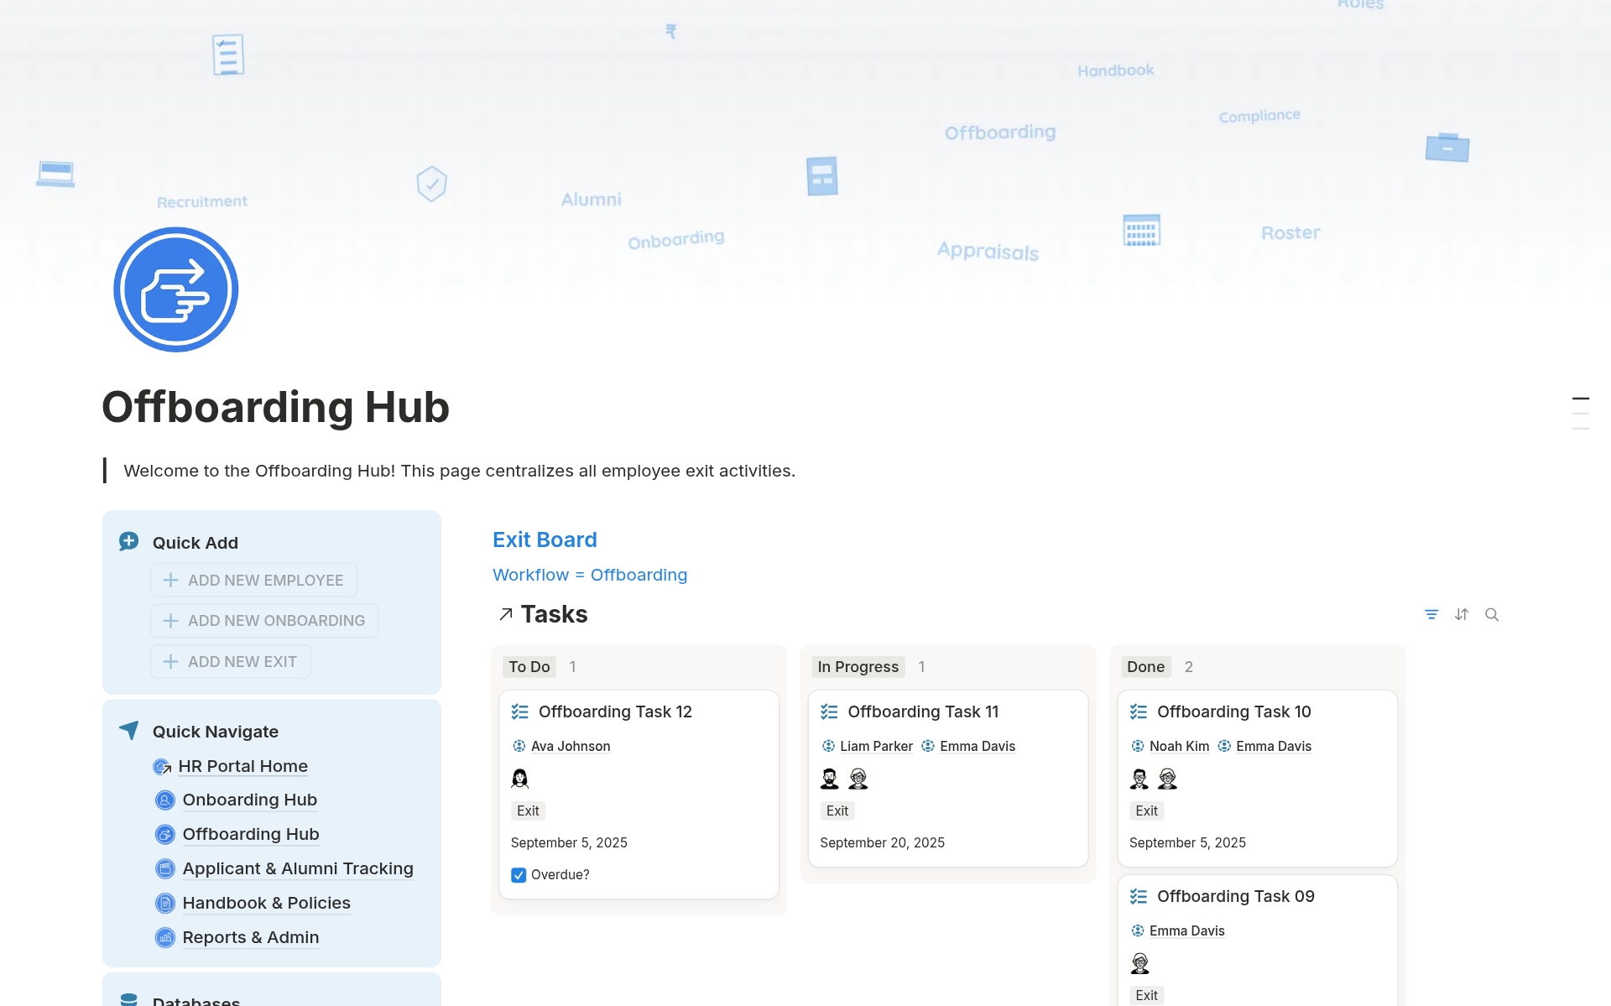Open HR Portal Home link
Viewport: 1611px width, 1006px height.
point(242,767)
